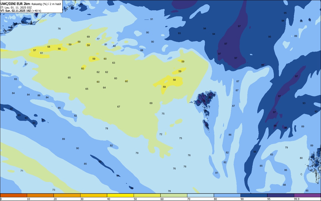Click the dark orange 0–10 legend swatch

point(14,195)
